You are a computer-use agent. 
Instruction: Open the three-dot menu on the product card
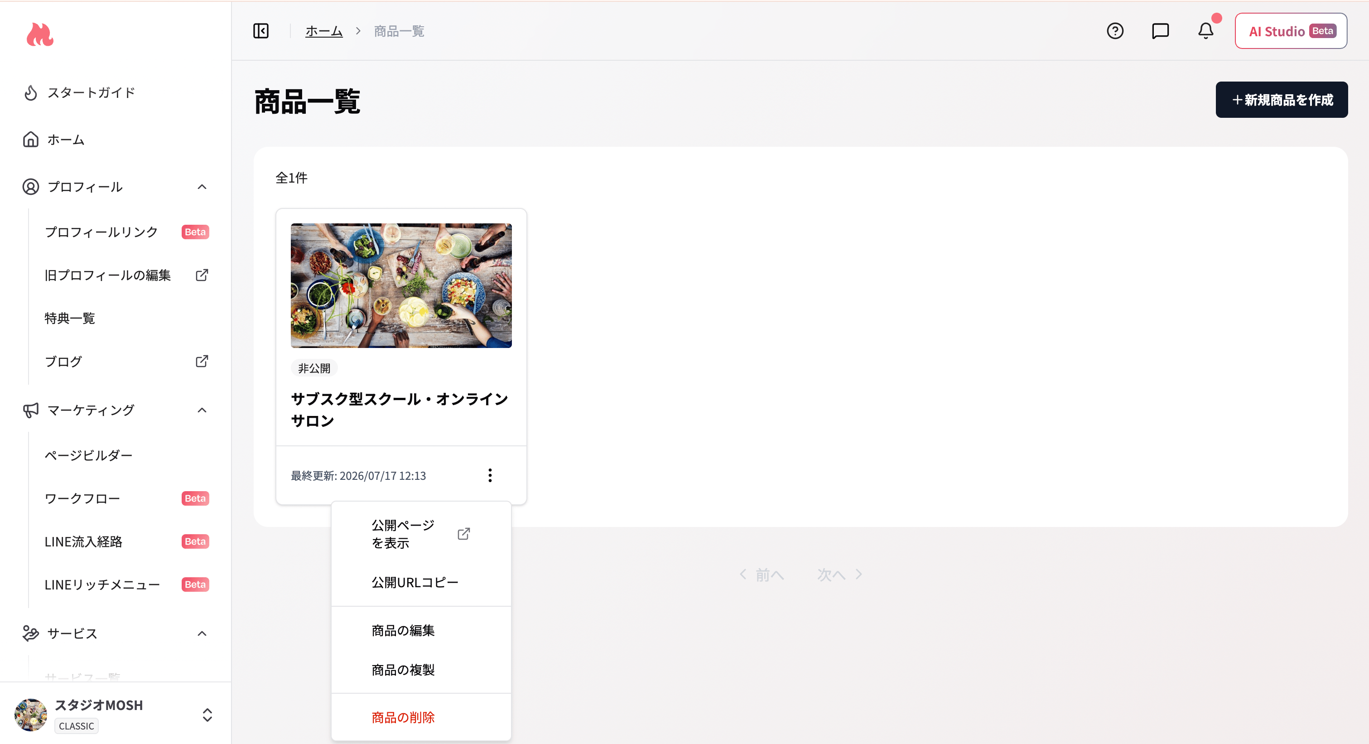[490, 475]
